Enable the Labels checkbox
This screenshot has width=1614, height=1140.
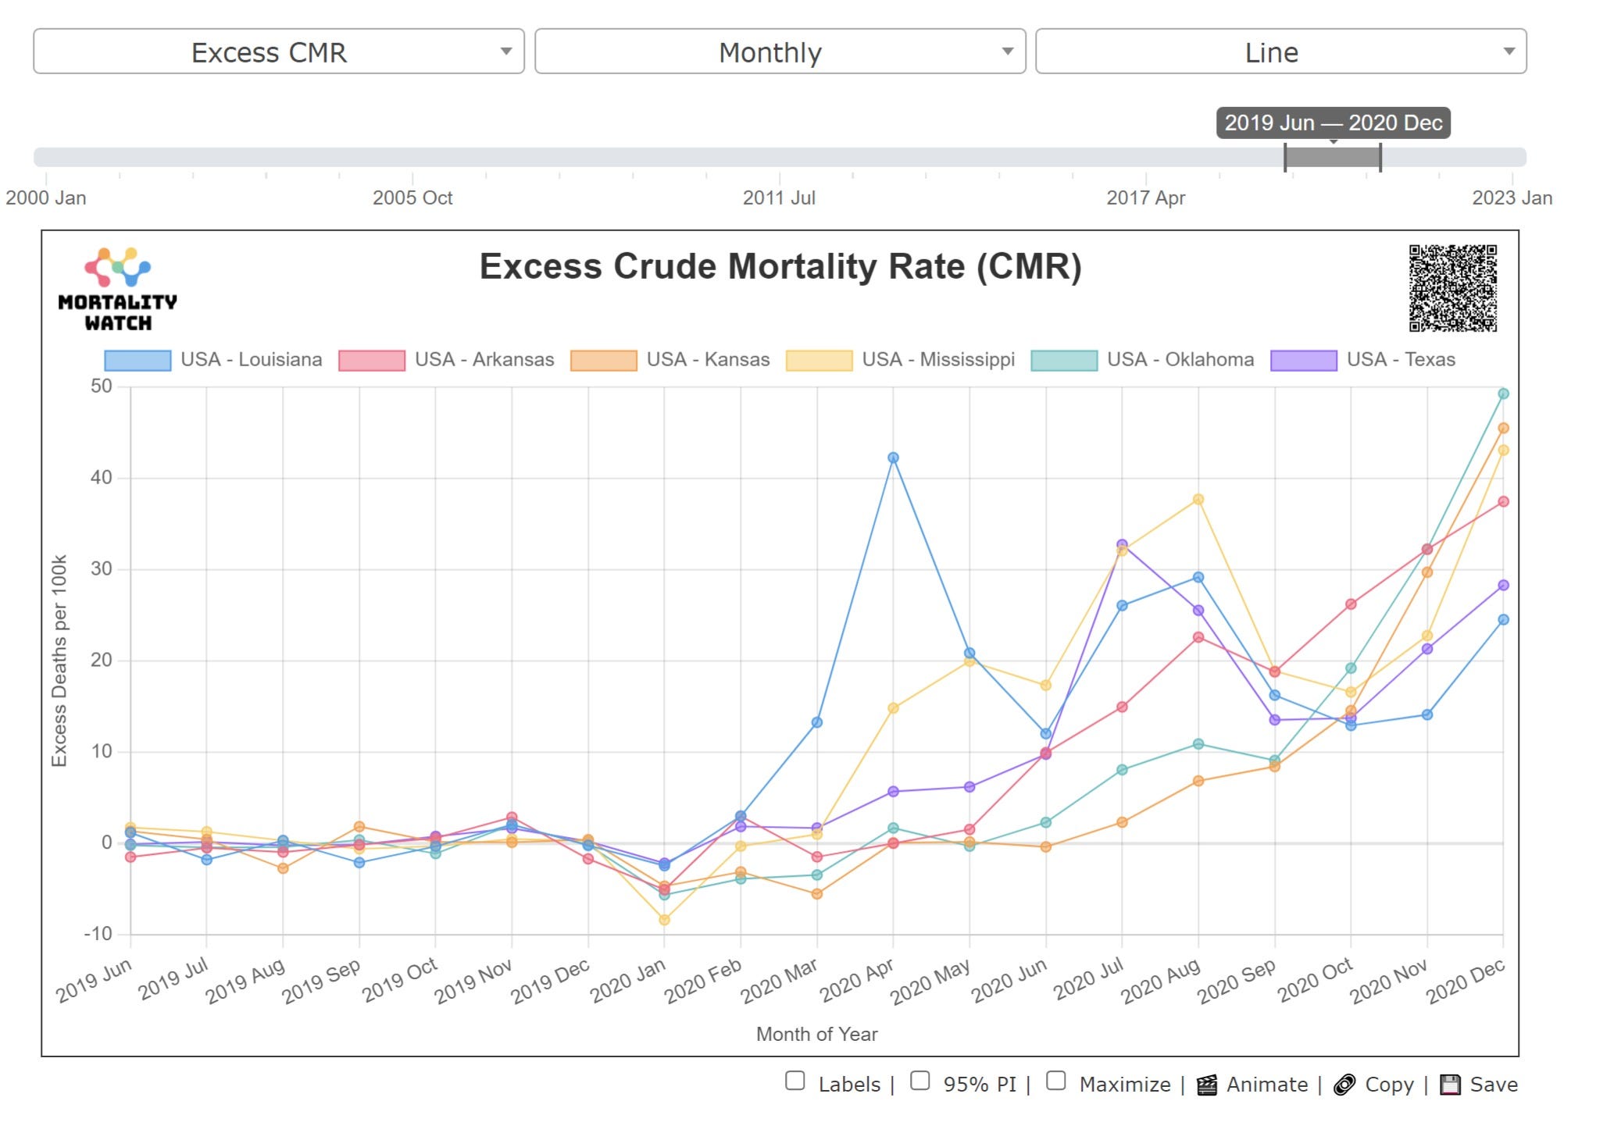pyautogui.click(x=795, y=1081)
